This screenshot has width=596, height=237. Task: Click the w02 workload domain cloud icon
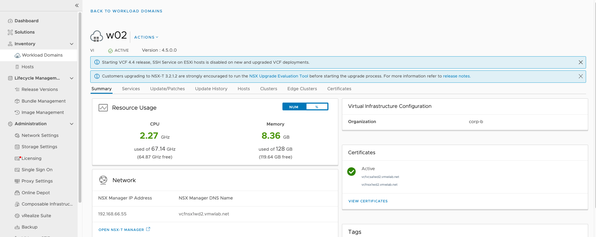click(97, 36)
